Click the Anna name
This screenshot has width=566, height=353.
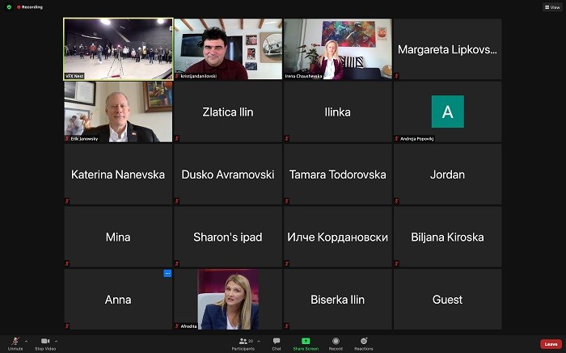(118, 300)
